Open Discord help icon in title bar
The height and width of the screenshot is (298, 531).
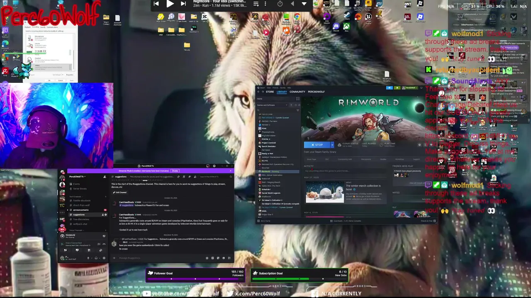(x=214, y=166)
